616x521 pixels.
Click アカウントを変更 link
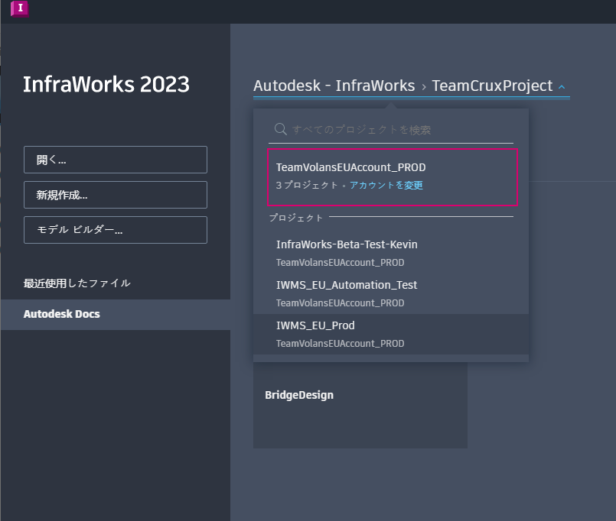386,185
